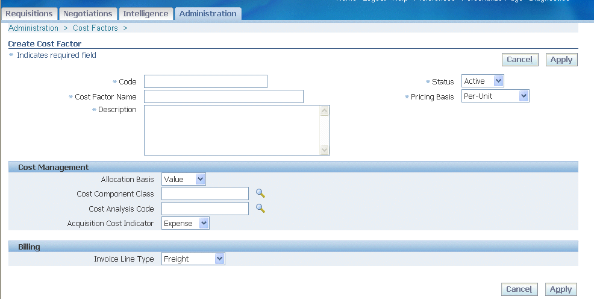Image resolution: width=594 pixels, height=299 pixels.
Task: Follow the Administration breadcrumb link
Action: point(33,28)
